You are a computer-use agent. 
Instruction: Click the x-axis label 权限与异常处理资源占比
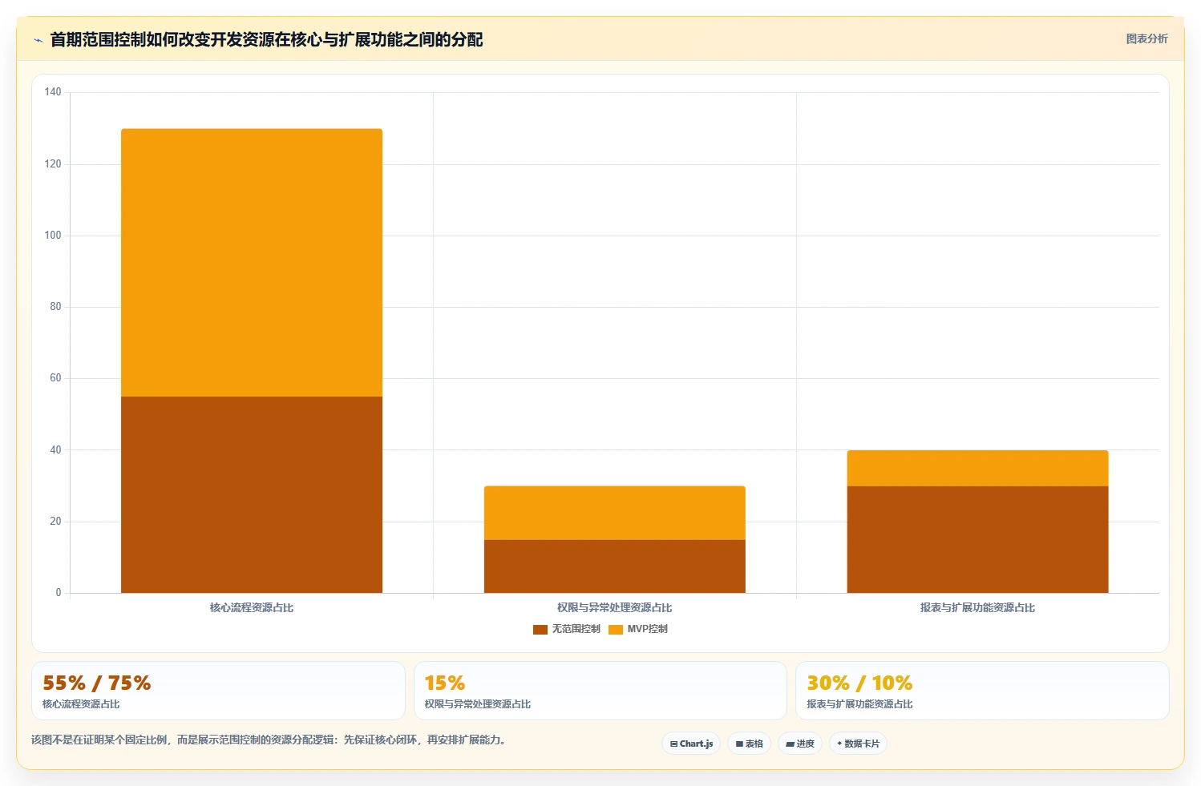pos(614,607)
